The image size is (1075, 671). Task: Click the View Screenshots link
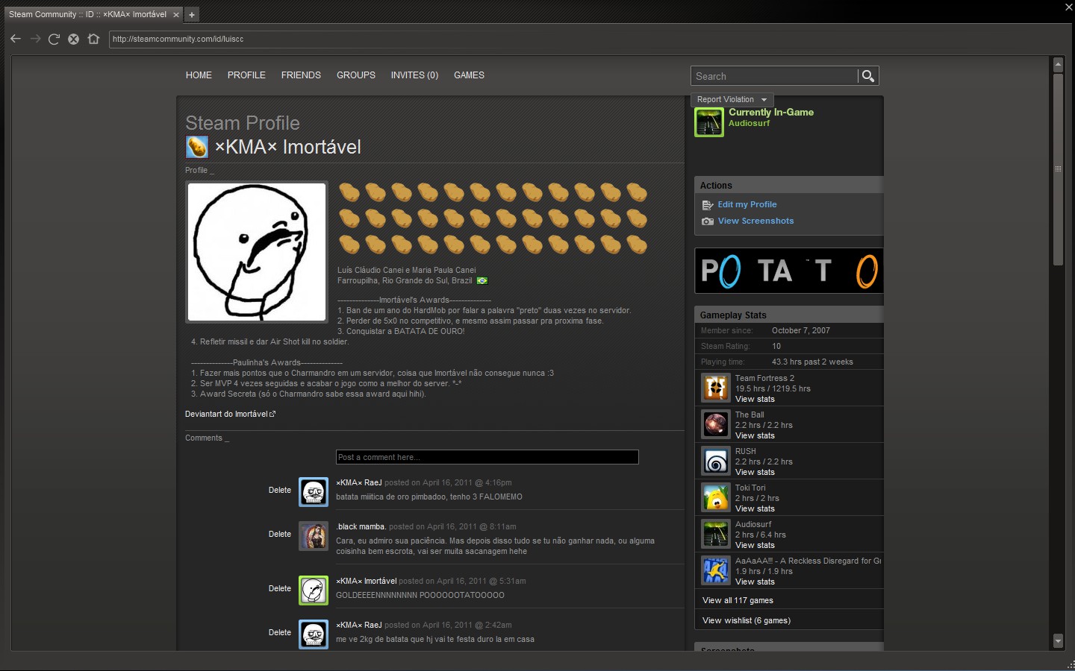coord(755,221)
